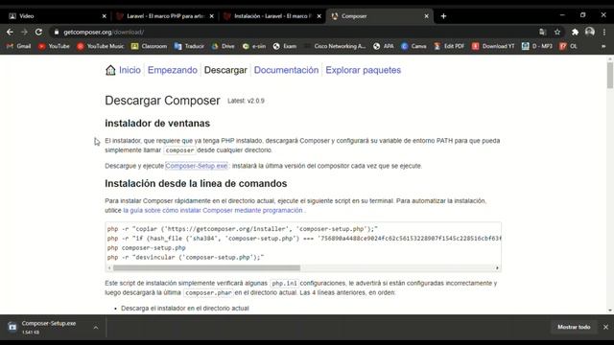
Task: Open the guía sobre cómo instalar Composer link
Action: pyautogui.click(x=213, y=210)
